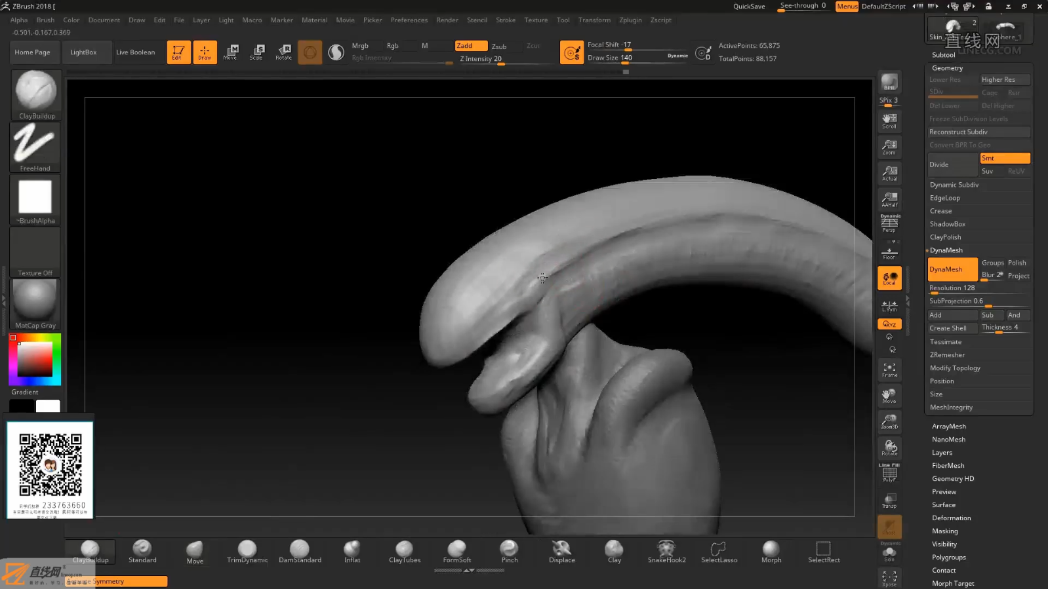Expand the Deformation palette section

(x=951, y=518)
